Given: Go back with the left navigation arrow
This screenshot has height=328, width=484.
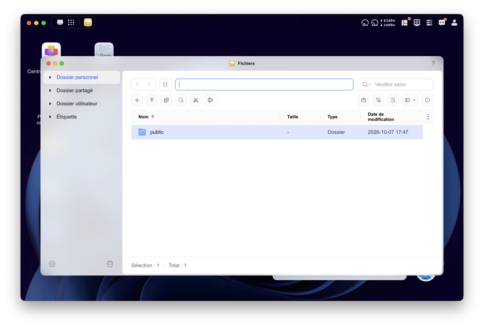Looking at the screenshot, I should [x=137, y=84].
